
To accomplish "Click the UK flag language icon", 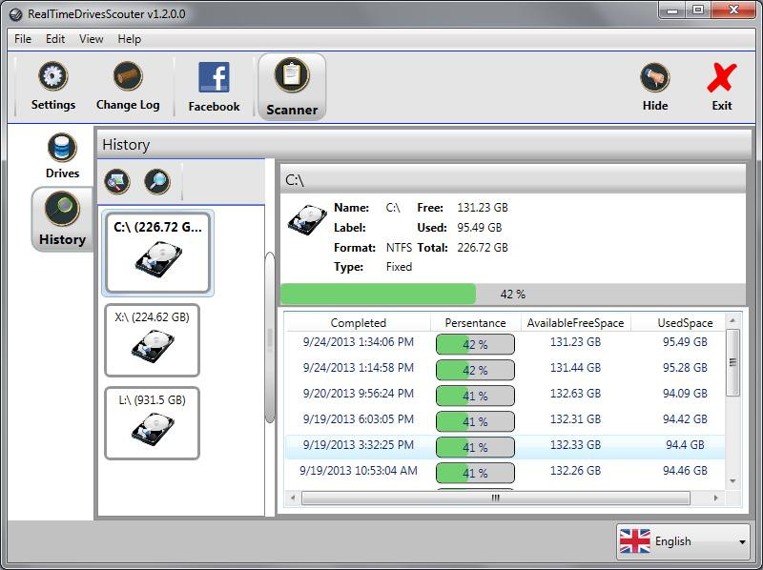I will point(634,540).
